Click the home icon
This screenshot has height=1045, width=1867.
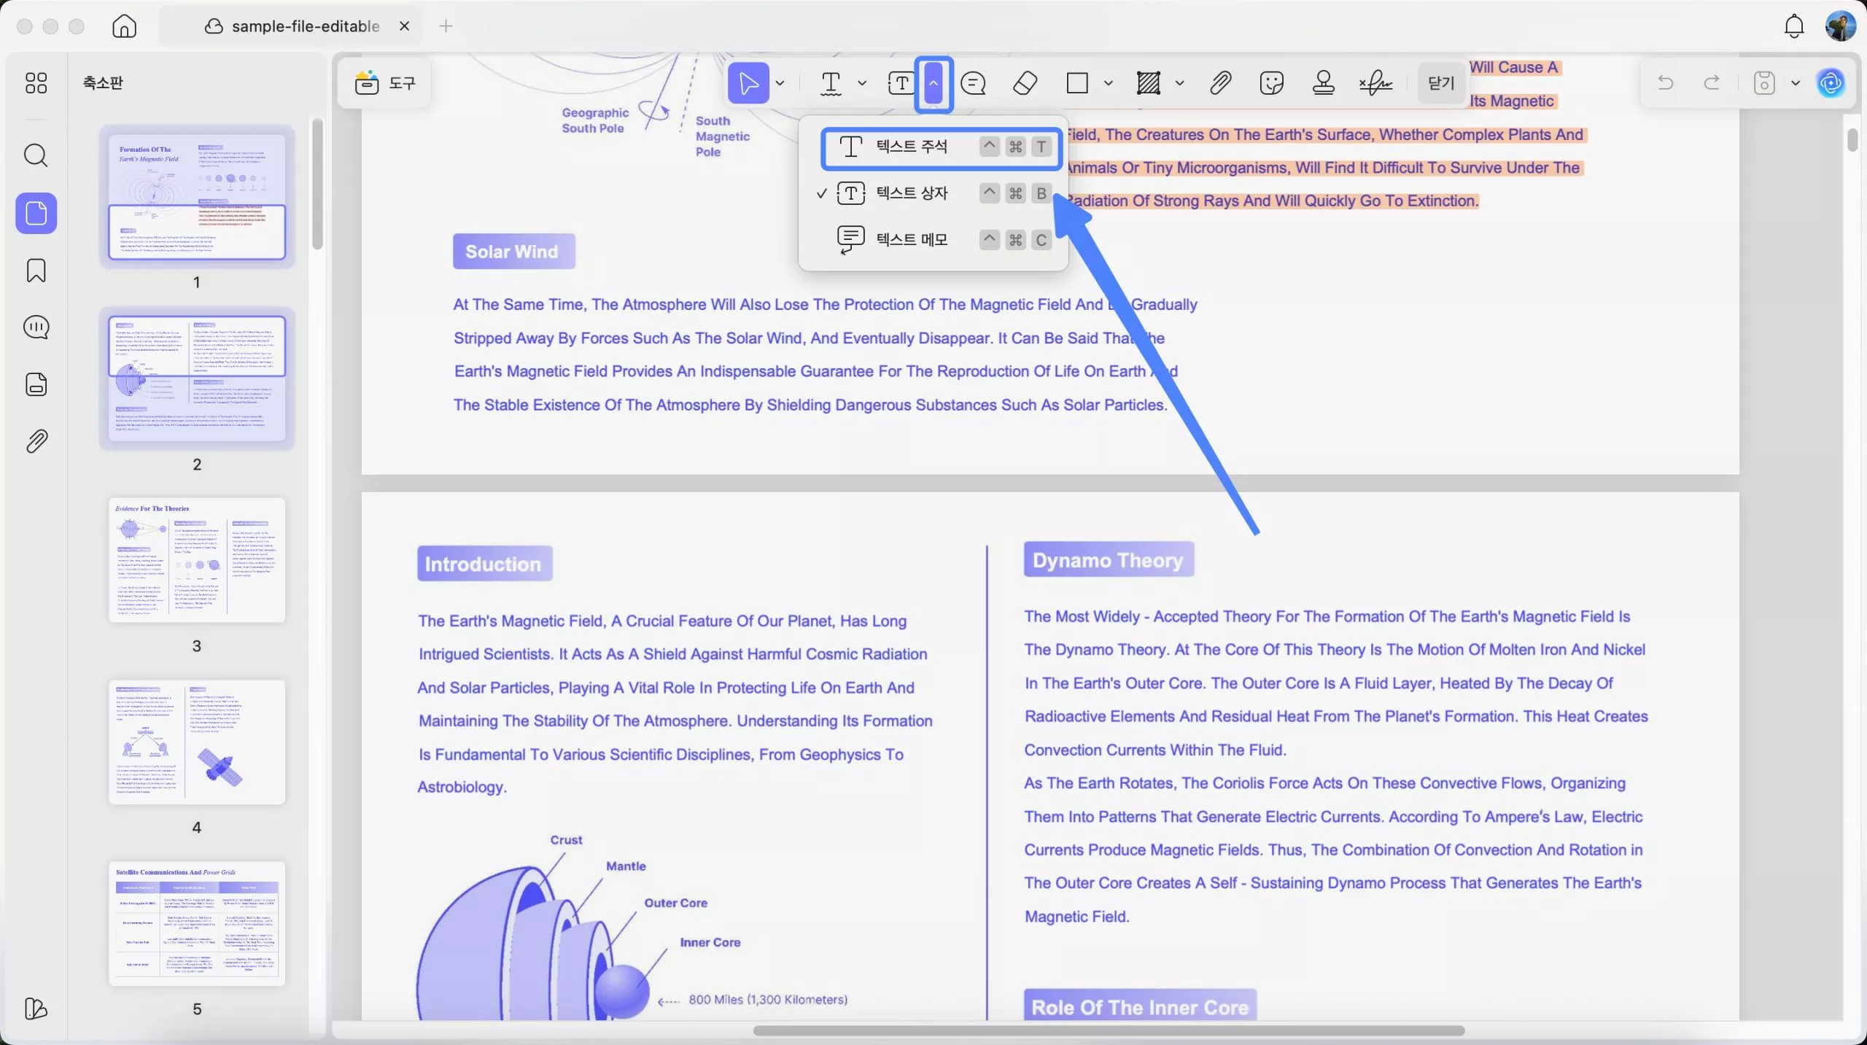point(125,26)
